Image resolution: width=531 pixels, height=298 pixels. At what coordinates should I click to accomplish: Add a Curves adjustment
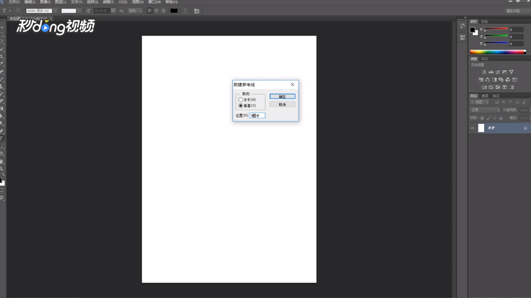click(497, 72)
